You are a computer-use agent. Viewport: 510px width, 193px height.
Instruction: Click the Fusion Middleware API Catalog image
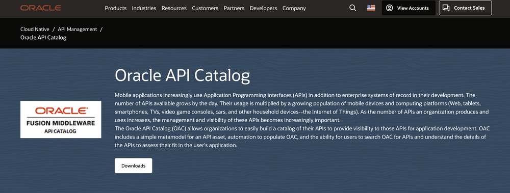click(x=61, y=119)
